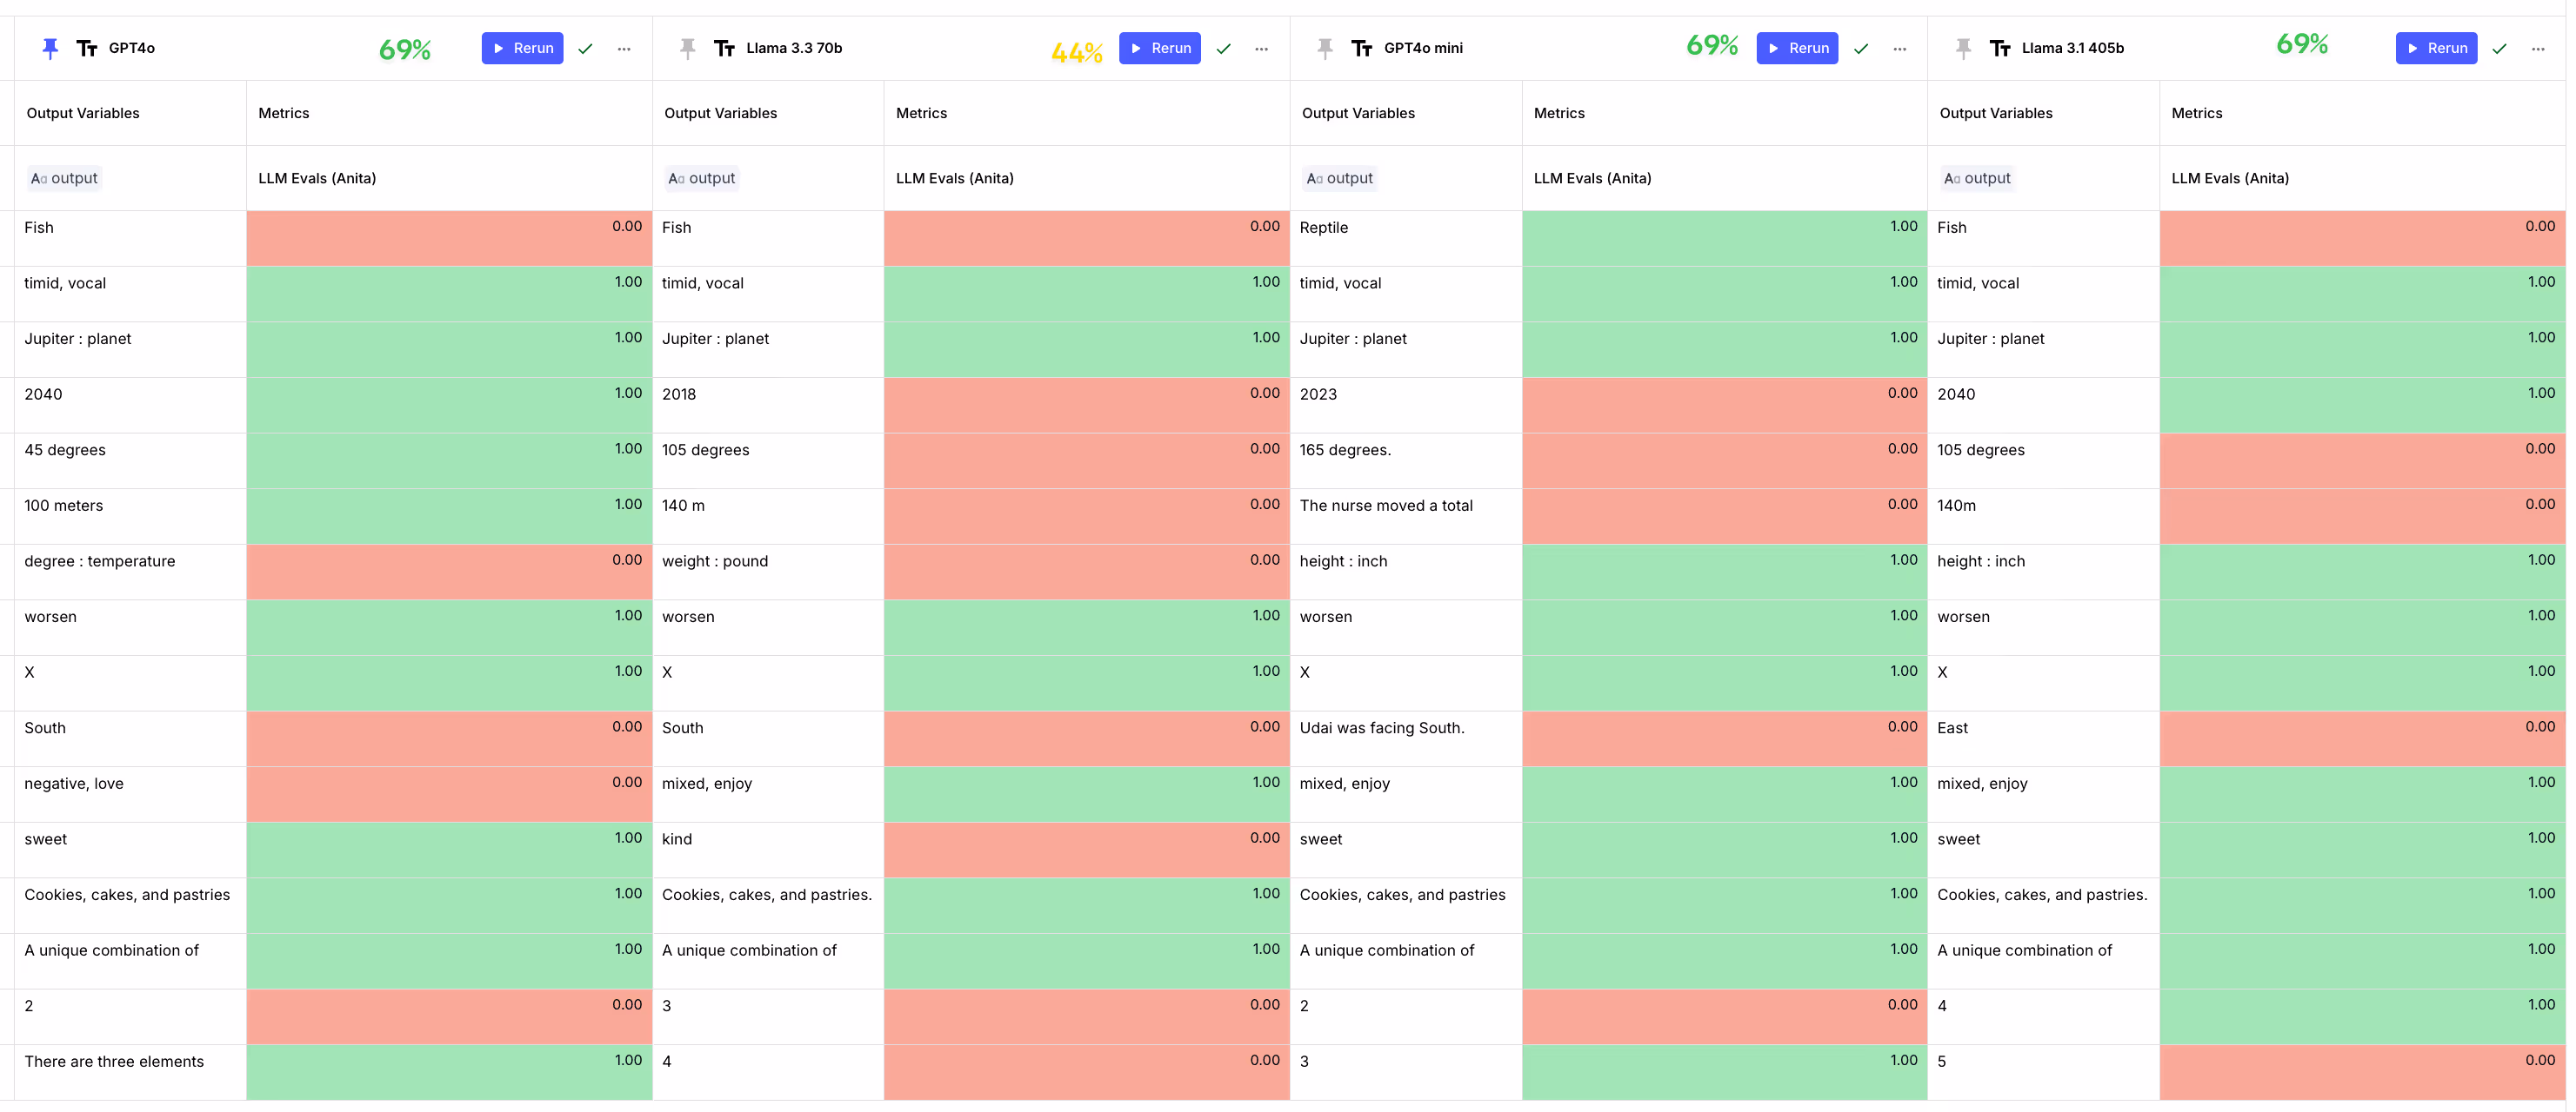Click the output variable tag under GPT4o mini
This screenshot has height=1112, width=2576.
tap(1339, 178)
